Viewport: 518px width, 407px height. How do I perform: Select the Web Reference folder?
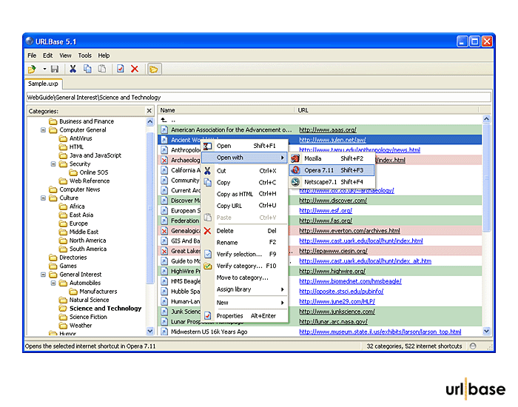(x=90, y=181)
